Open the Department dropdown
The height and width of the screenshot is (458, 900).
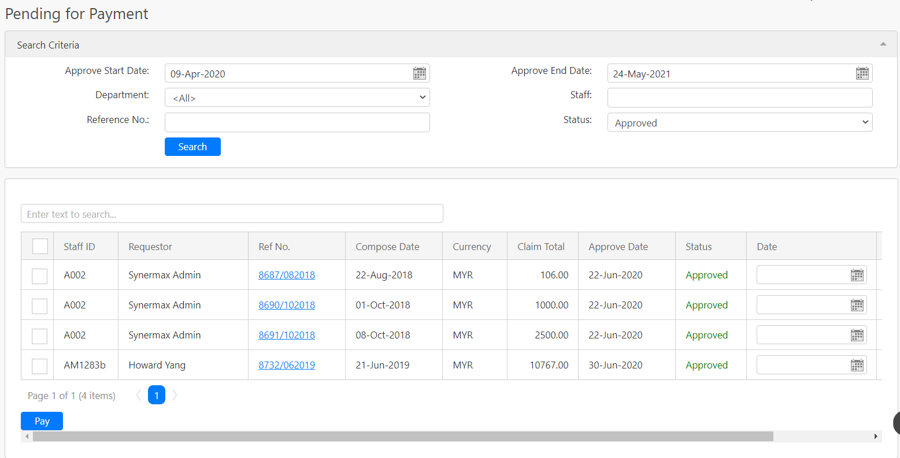pos(297,98)
